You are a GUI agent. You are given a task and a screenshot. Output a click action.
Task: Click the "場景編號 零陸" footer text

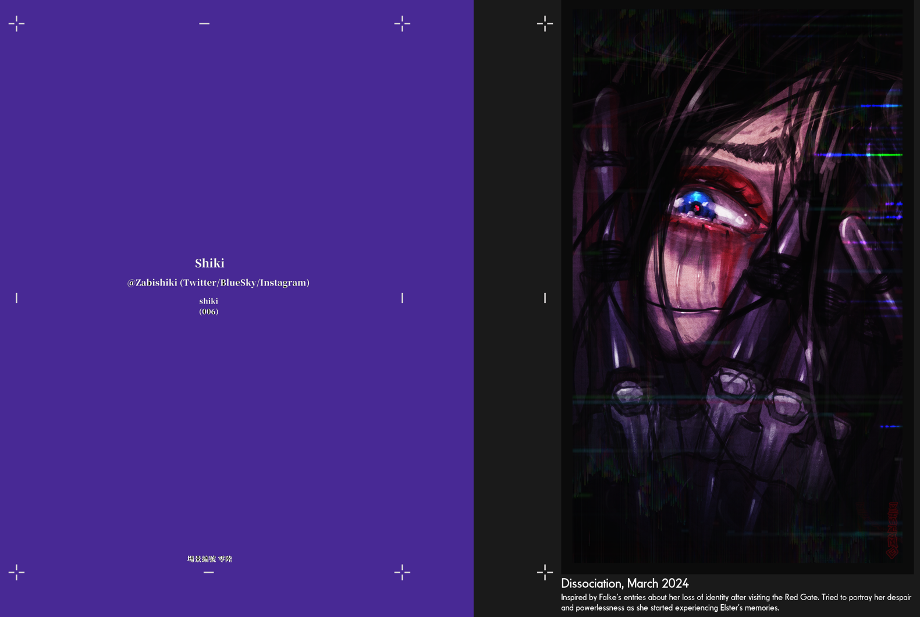point(209,559)
